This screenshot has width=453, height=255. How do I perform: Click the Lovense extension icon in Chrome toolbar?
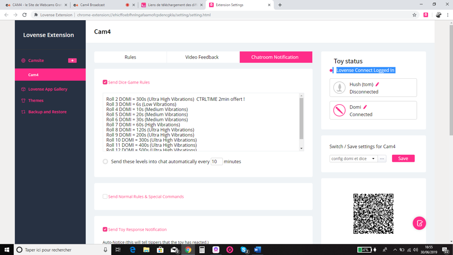click(426, 15)
